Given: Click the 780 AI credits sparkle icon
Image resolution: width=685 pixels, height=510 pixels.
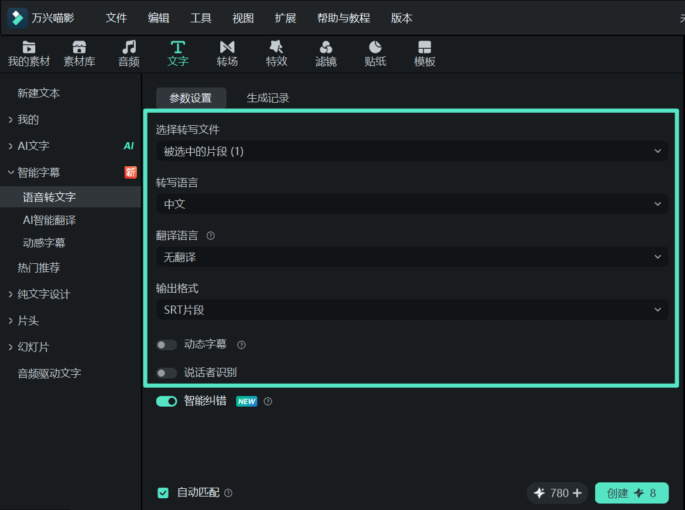Looking at the screenshot, I should (539, 493).
